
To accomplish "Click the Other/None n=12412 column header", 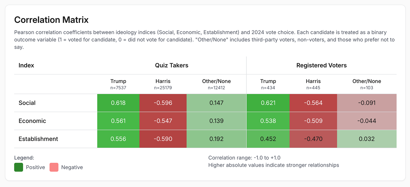I will (216, 84).
